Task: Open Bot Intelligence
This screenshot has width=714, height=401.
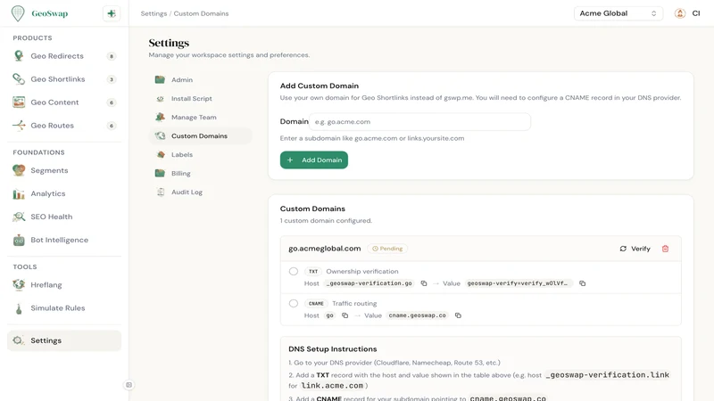Action: pyautogui.click(x=64, y=240)
